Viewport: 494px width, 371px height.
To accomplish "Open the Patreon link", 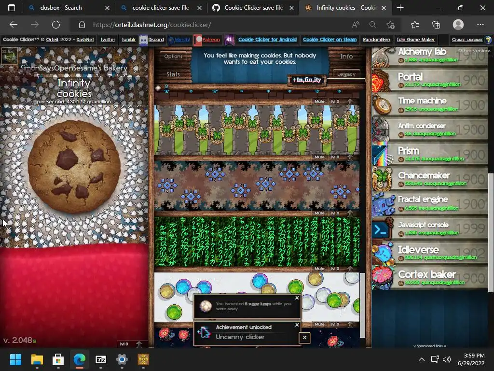I will (x=211, y=40).
